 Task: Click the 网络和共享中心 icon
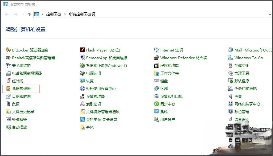pos(230,104)
